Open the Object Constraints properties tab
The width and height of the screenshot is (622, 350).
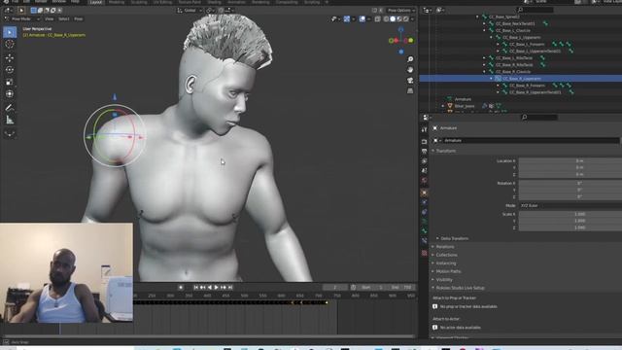pos(424,212)
